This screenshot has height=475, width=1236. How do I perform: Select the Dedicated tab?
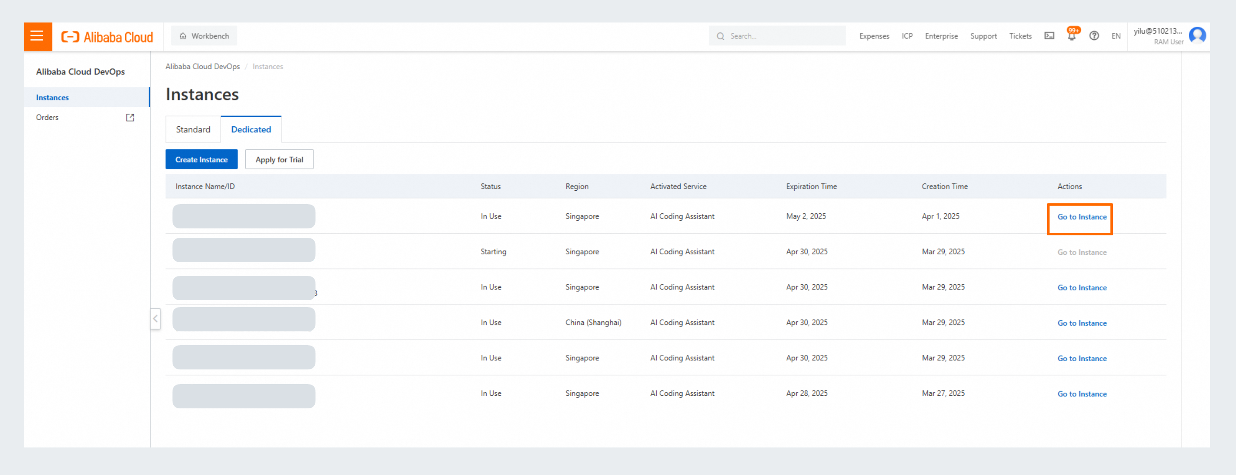[251, 130]
